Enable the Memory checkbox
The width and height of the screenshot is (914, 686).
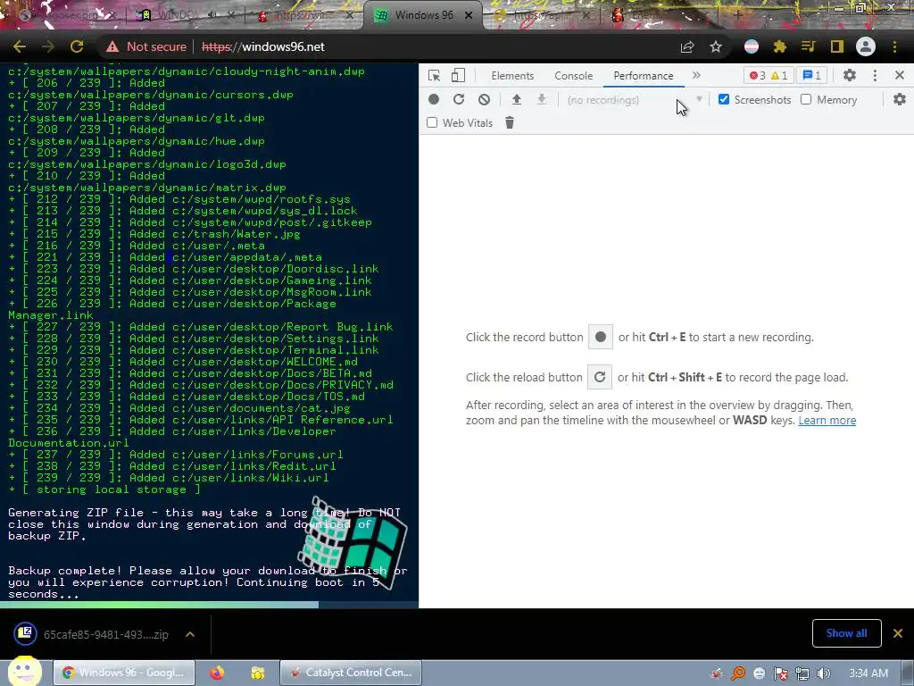point(806,99)
